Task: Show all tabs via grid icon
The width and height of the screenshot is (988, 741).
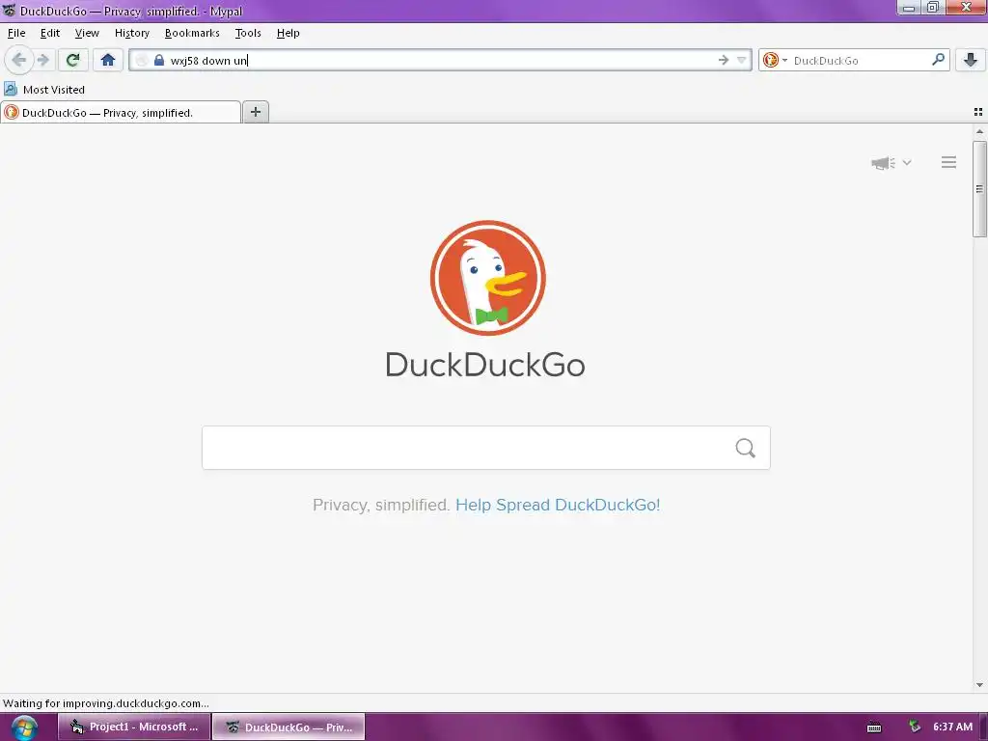Action: point(978,112)
